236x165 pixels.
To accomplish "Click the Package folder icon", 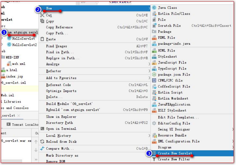I will pos(154,32).
